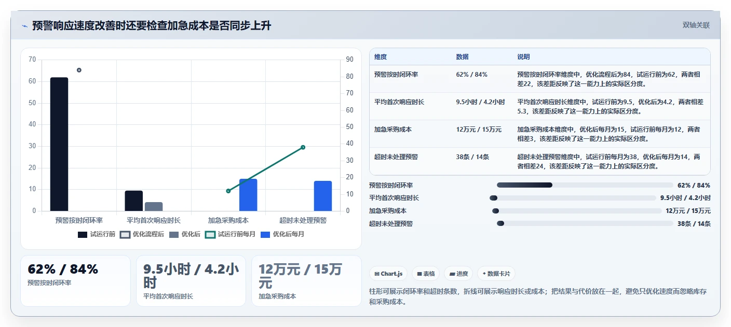Click the 平均首次响应时长 table row label
Screen dimensions: 731x327
[399, 102]
